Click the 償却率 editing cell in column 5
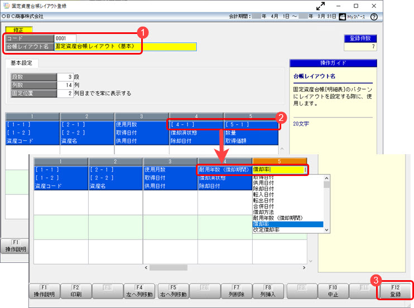414x308 pixels. coord(278,170)
